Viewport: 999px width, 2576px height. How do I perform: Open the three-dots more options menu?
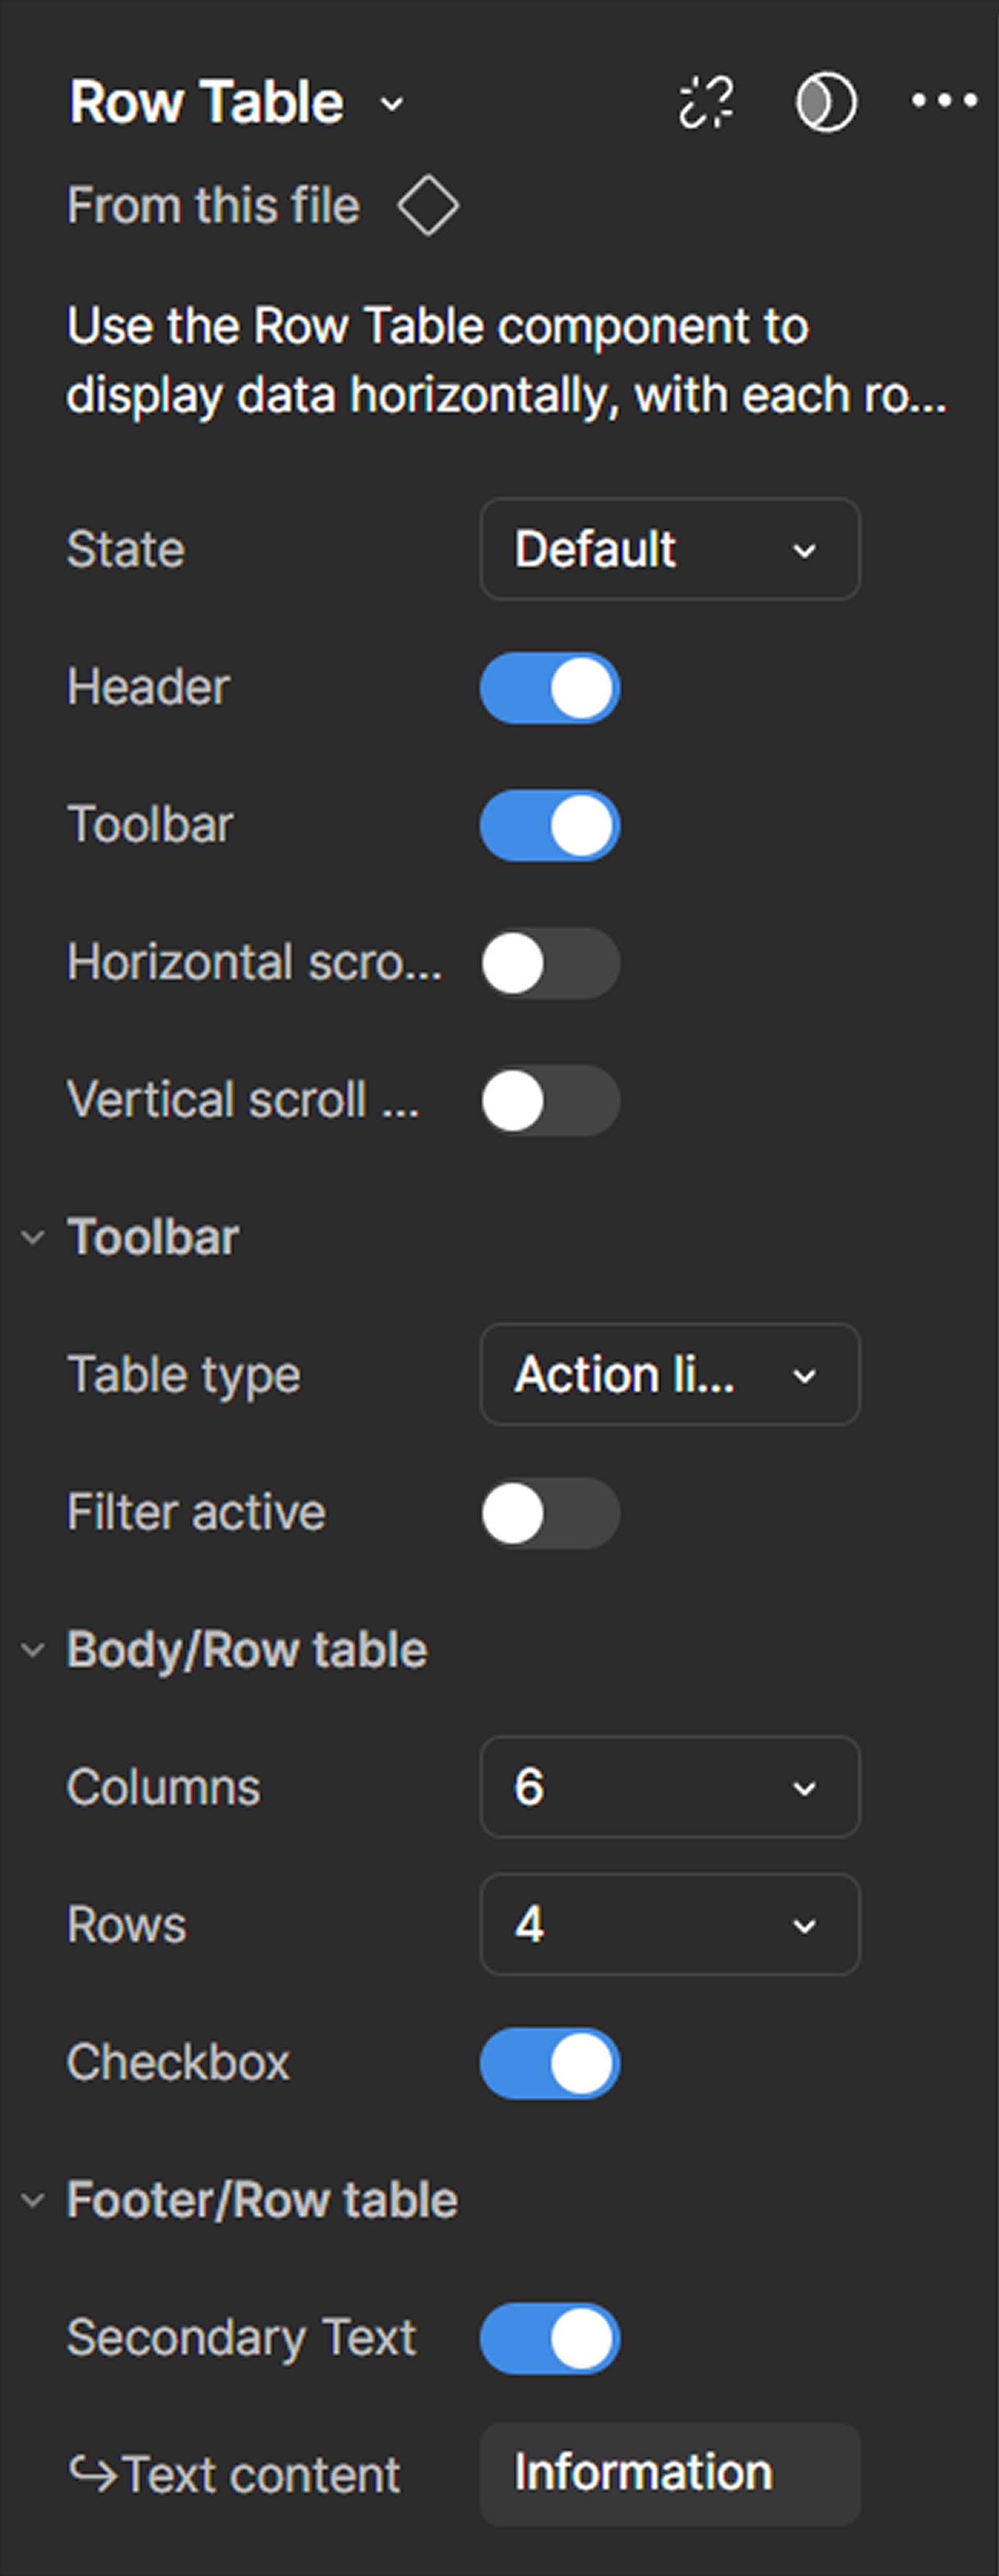944,100
